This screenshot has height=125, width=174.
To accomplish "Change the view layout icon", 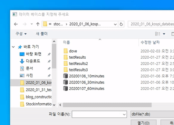I will tap(158, 34).
